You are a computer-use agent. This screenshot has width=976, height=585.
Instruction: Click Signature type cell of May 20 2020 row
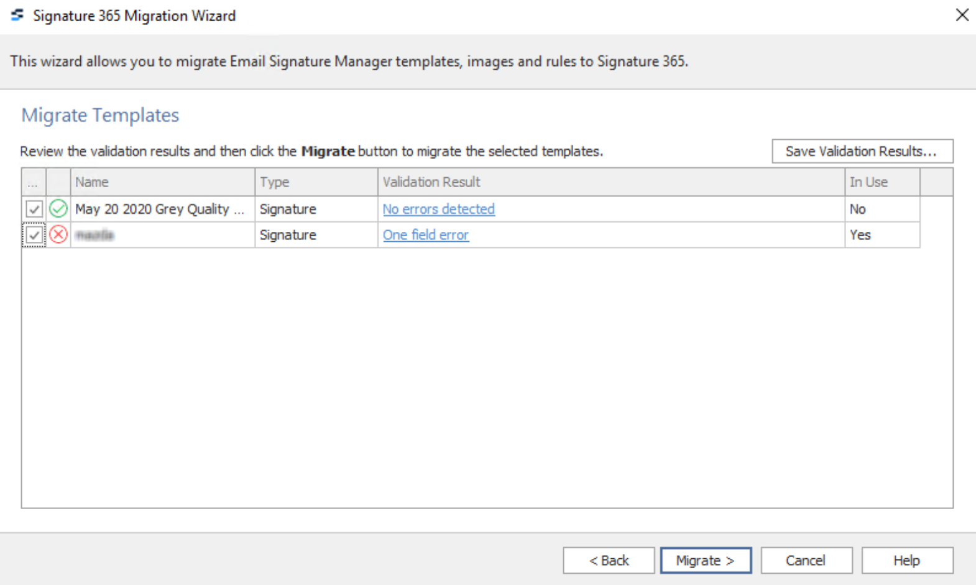tap(316, 209)
